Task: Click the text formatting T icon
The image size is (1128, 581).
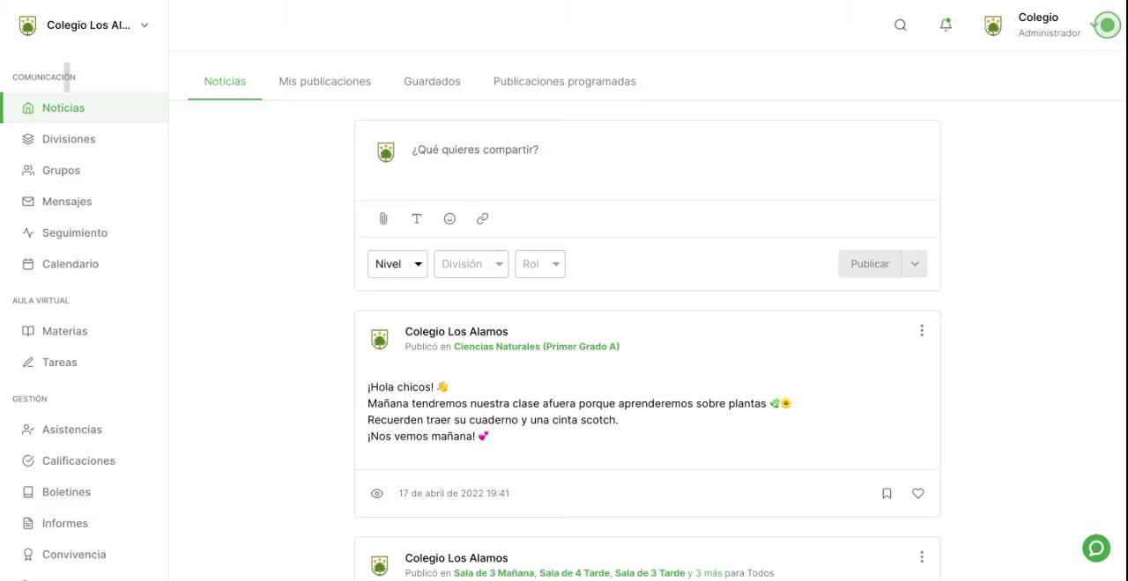Action: tap(417, 218)
